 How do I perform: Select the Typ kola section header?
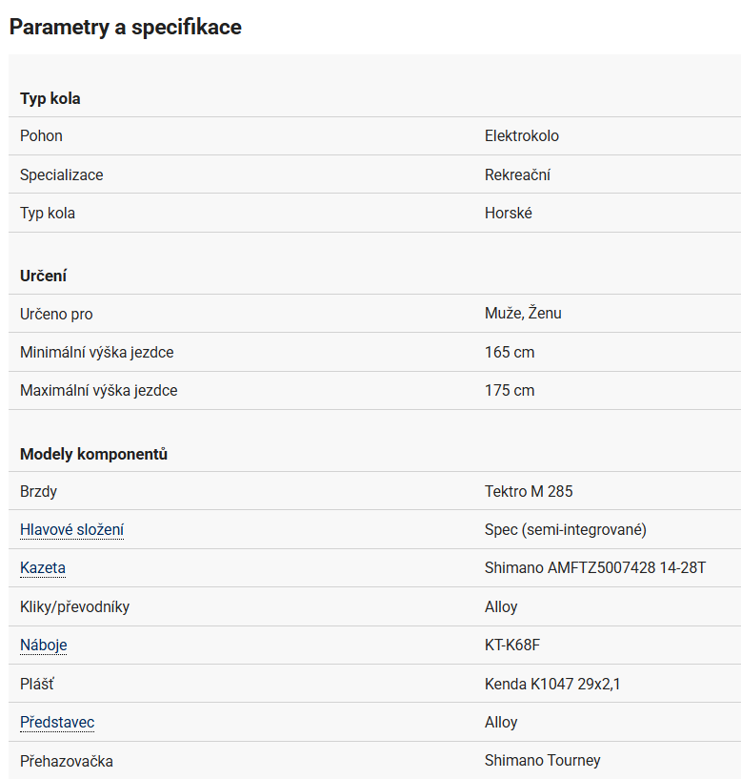pyautogui.click(x=50, y=98)
